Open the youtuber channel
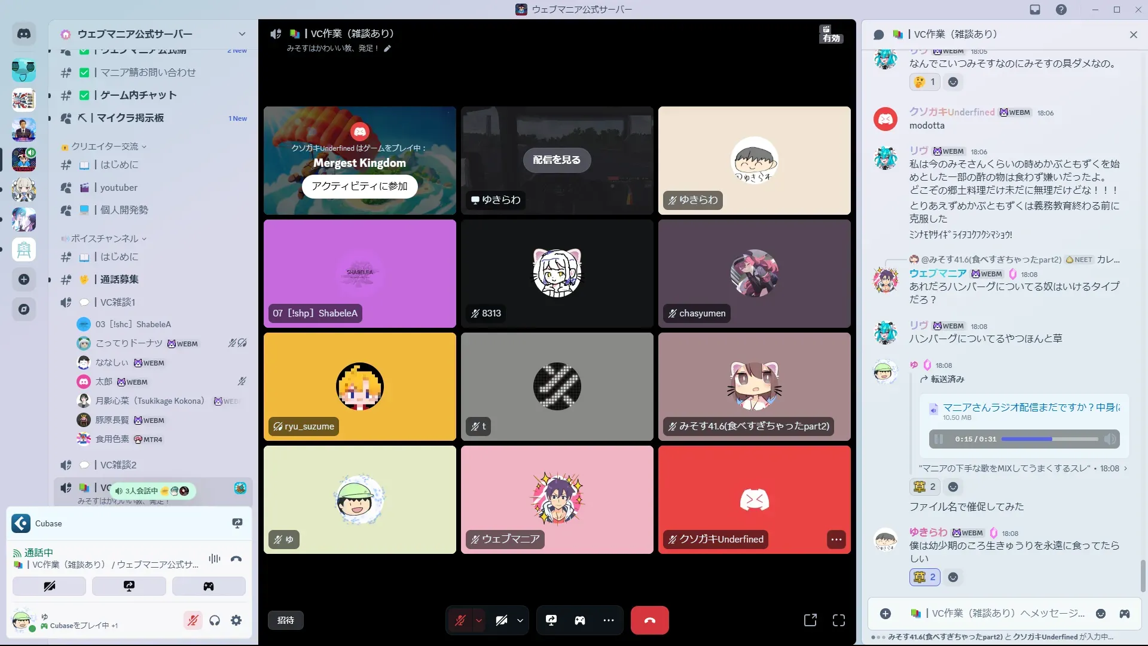This screenshot has width=1148, height=646. [118, 188]
